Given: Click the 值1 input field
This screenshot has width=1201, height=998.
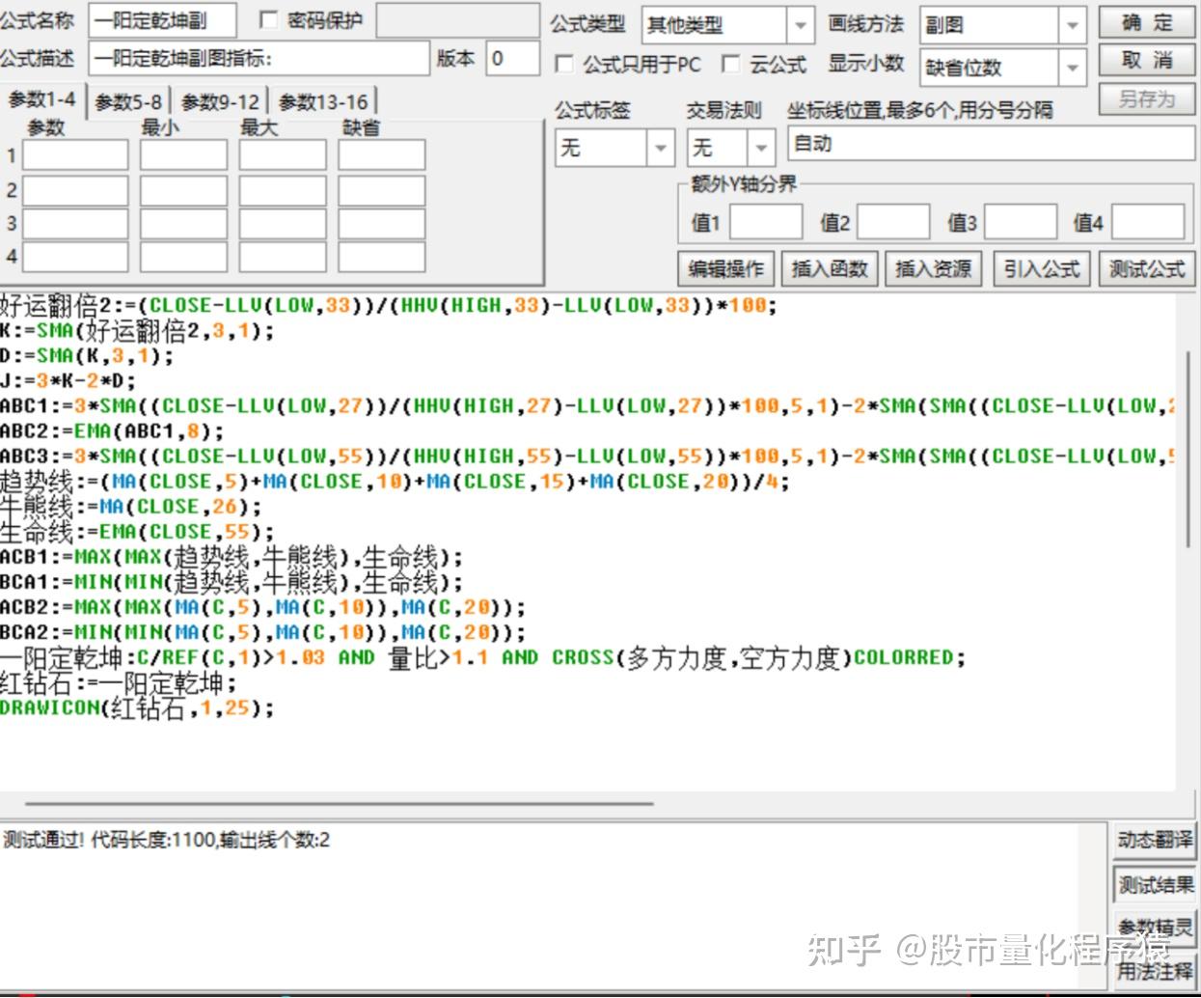Looking at the screenshot, I should pyautogui.click(x=766, y=222).
